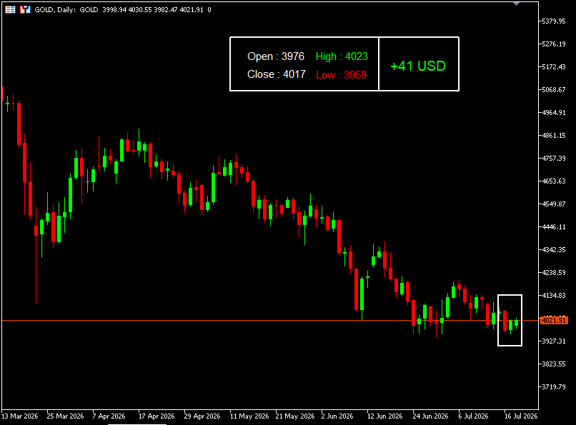Click the 4861.15 price scale label

(554, 136)
